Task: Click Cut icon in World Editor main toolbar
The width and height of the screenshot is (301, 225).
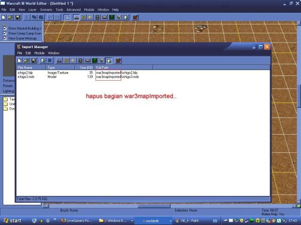Action: click(x=27, y=17)
